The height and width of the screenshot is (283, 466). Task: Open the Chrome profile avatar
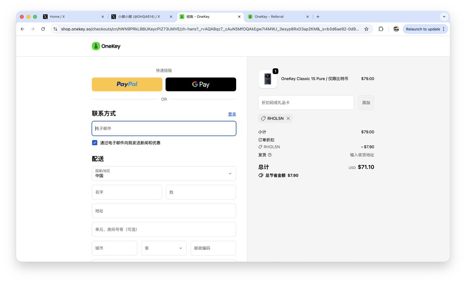pos(396,29)
